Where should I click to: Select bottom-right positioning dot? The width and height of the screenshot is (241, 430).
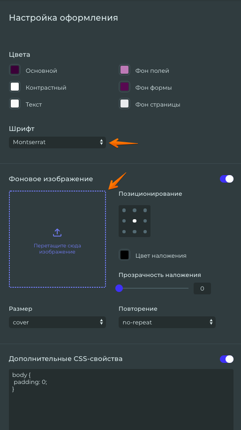(145, 232)
